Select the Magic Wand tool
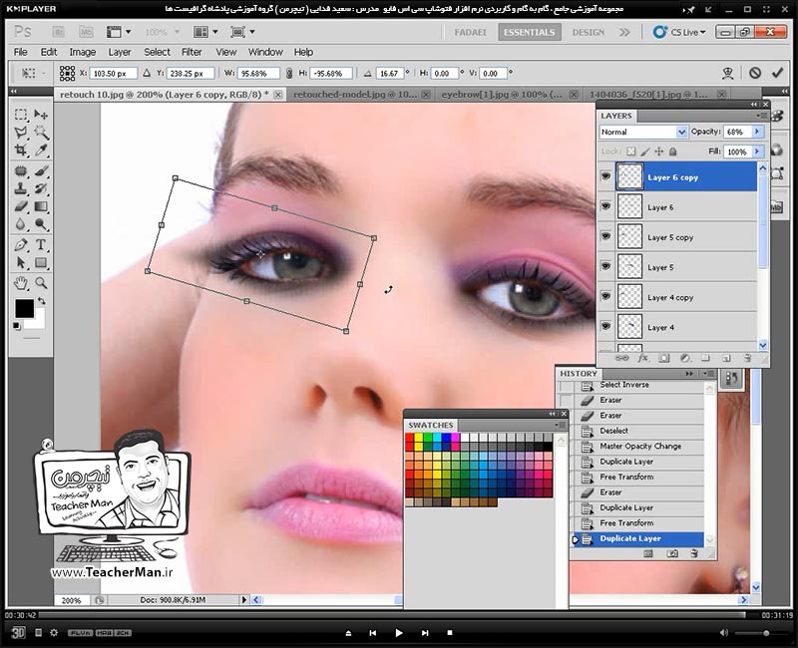 click(41, 133)
